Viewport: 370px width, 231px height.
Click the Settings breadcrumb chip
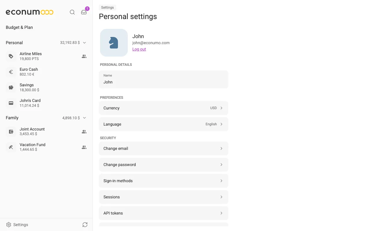108,8
